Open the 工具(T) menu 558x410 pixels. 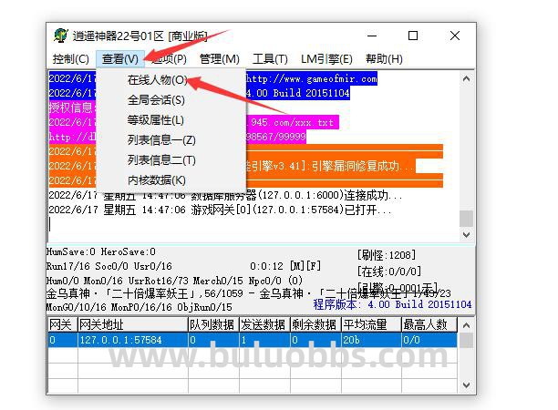(x=270, y=59)
